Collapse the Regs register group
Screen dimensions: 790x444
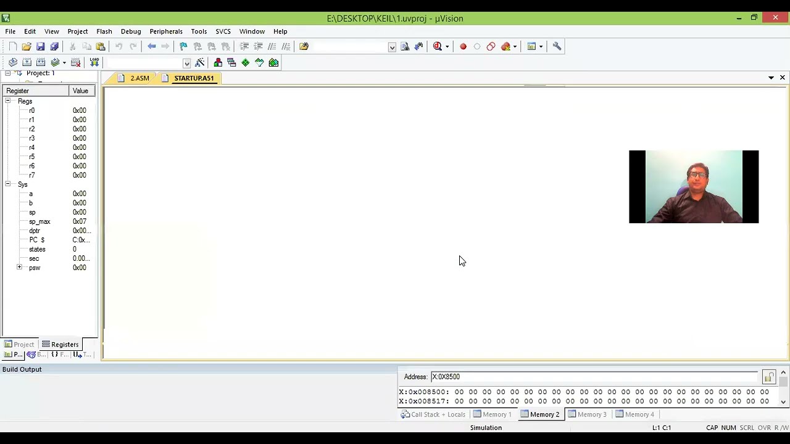(7, 101)
